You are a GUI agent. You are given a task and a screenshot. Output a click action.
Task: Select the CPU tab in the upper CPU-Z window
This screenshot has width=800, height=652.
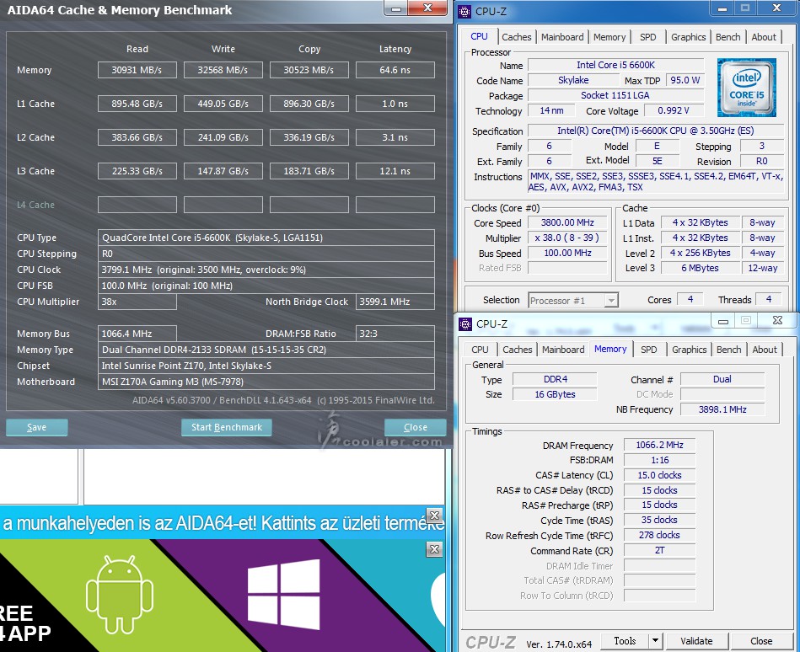[x=479, y=36]
